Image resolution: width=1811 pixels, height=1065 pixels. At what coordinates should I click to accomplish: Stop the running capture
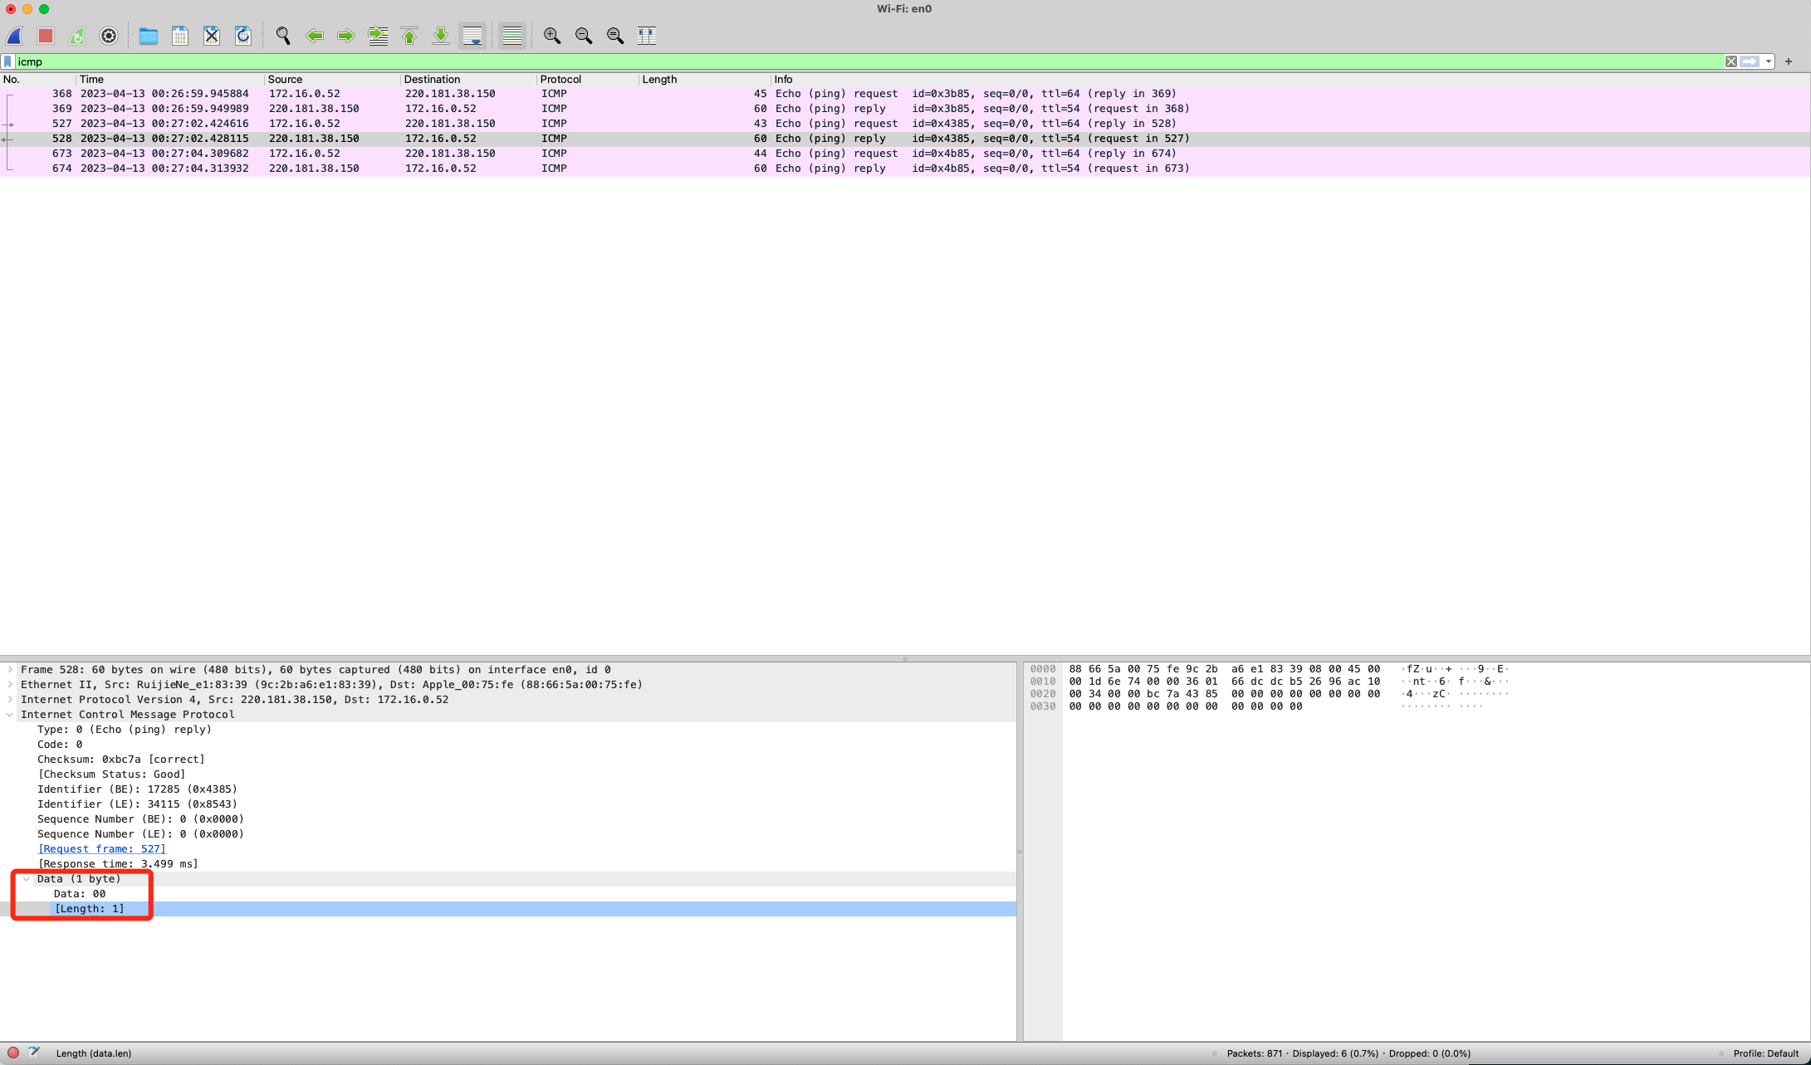(x=46, y=36)
